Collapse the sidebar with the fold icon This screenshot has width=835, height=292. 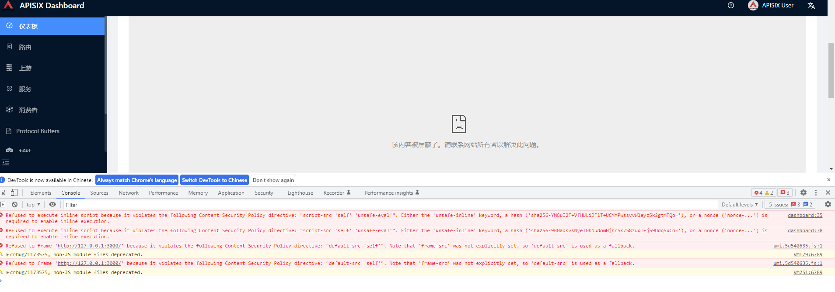coord(6,162)
